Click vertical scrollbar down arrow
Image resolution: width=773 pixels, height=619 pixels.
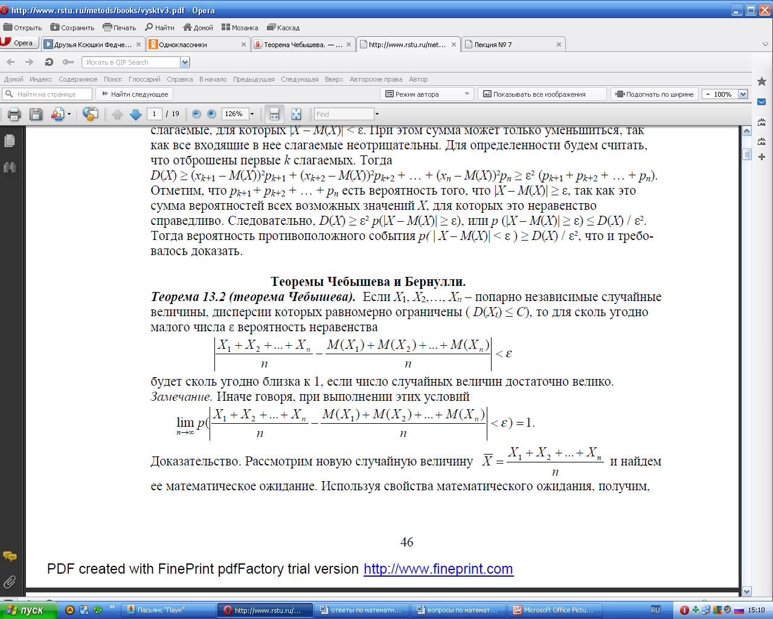click(x=746, y=592)
